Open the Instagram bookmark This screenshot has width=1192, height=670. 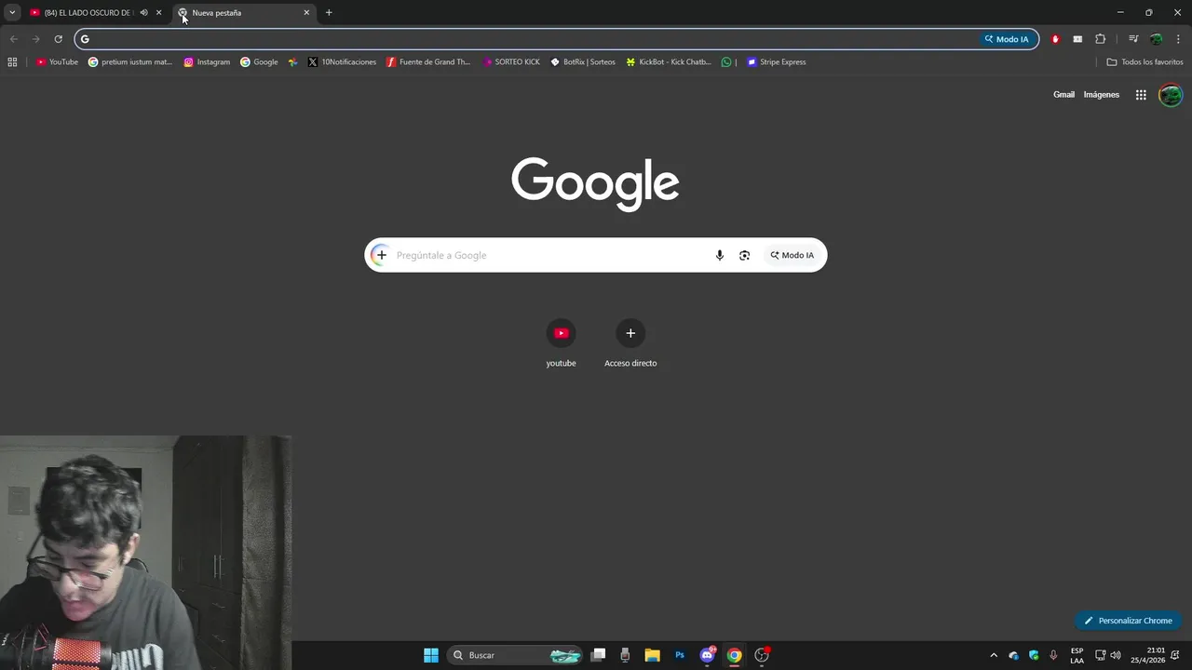207,62
